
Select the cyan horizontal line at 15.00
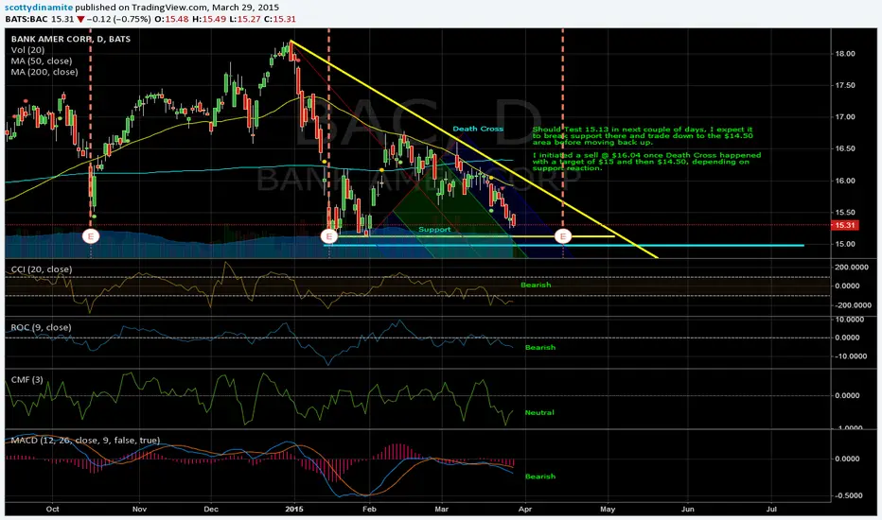pyautogui.click(x=565, y=246)
